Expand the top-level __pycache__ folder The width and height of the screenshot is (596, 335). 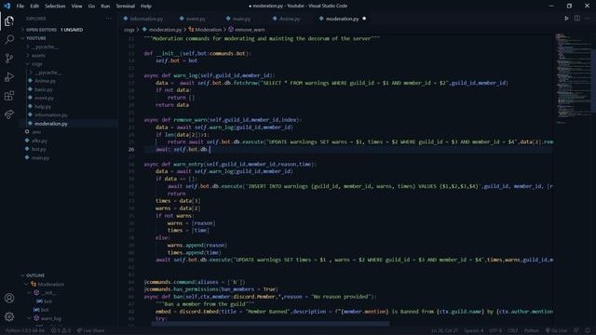[x=27, y=47]
